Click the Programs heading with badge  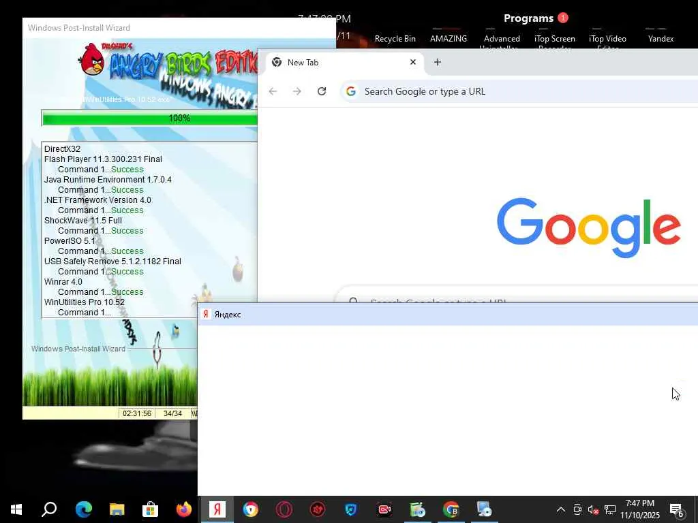tap(536, 18)
